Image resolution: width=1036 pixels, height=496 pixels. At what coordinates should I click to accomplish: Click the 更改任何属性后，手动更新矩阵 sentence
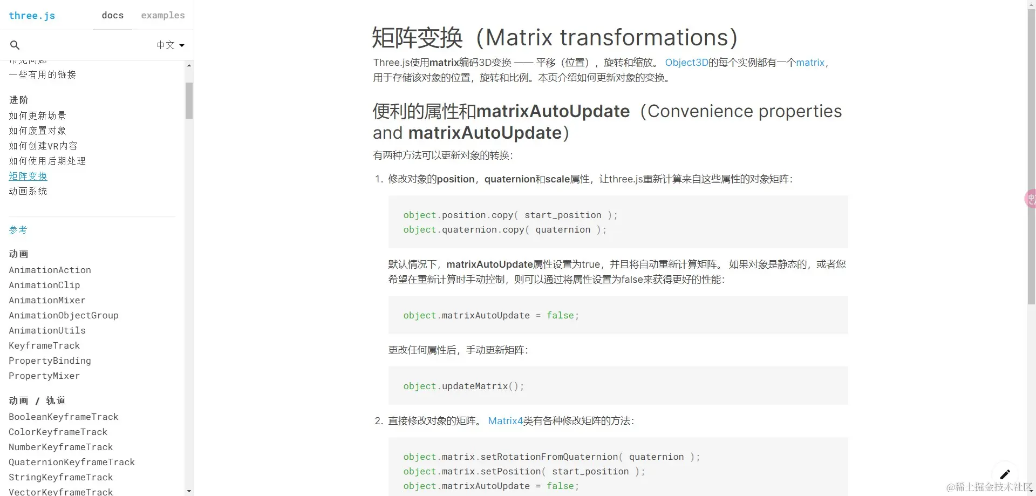[458, 350]
